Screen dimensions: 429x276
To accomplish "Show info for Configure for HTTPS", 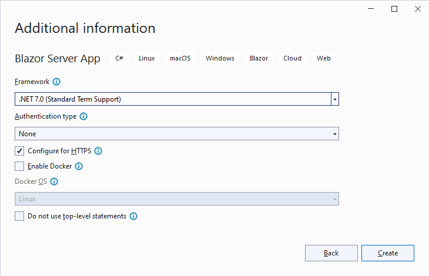I will 98,151.
